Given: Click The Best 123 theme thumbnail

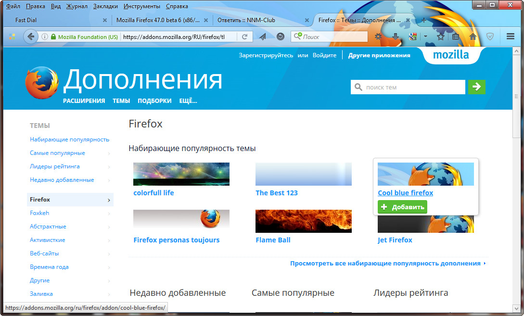Looking at the screenshot, I should coord(304,174).
